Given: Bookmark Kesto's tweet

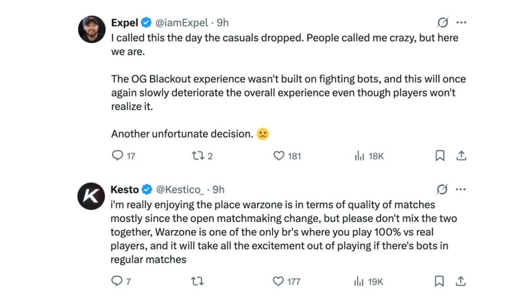Looking at the screenshot, I should (x=440, y=281).
